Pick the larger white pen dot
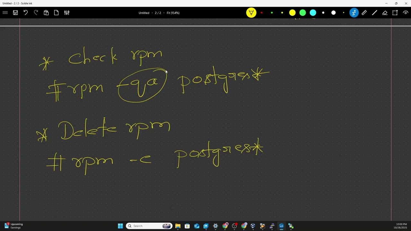 point(333,13)
